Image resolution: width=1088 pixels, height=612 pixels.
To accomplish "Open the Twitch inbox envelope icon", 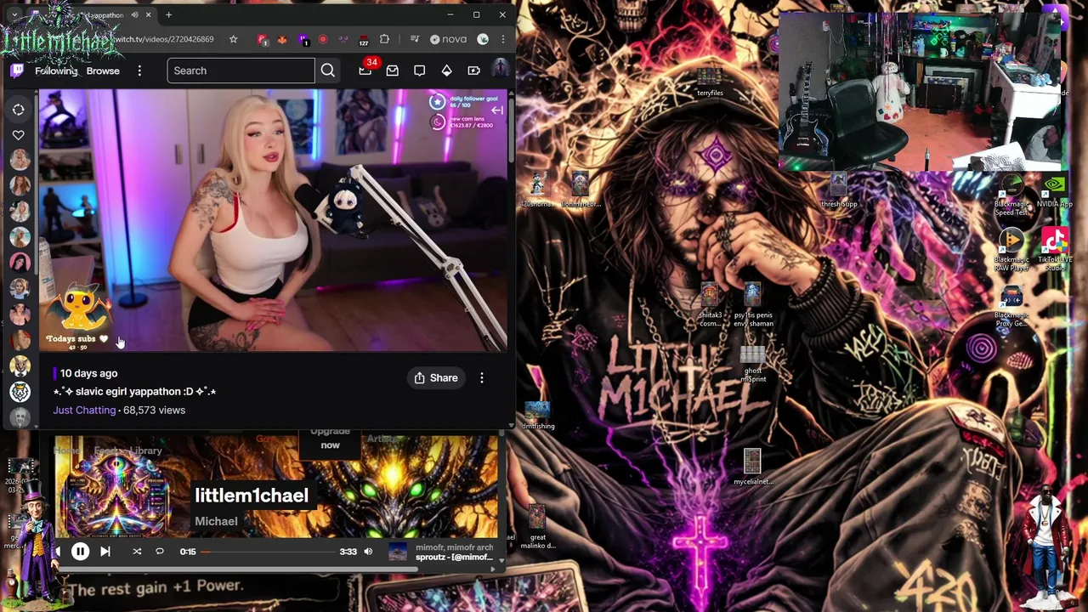I will [x=392, y=71].
